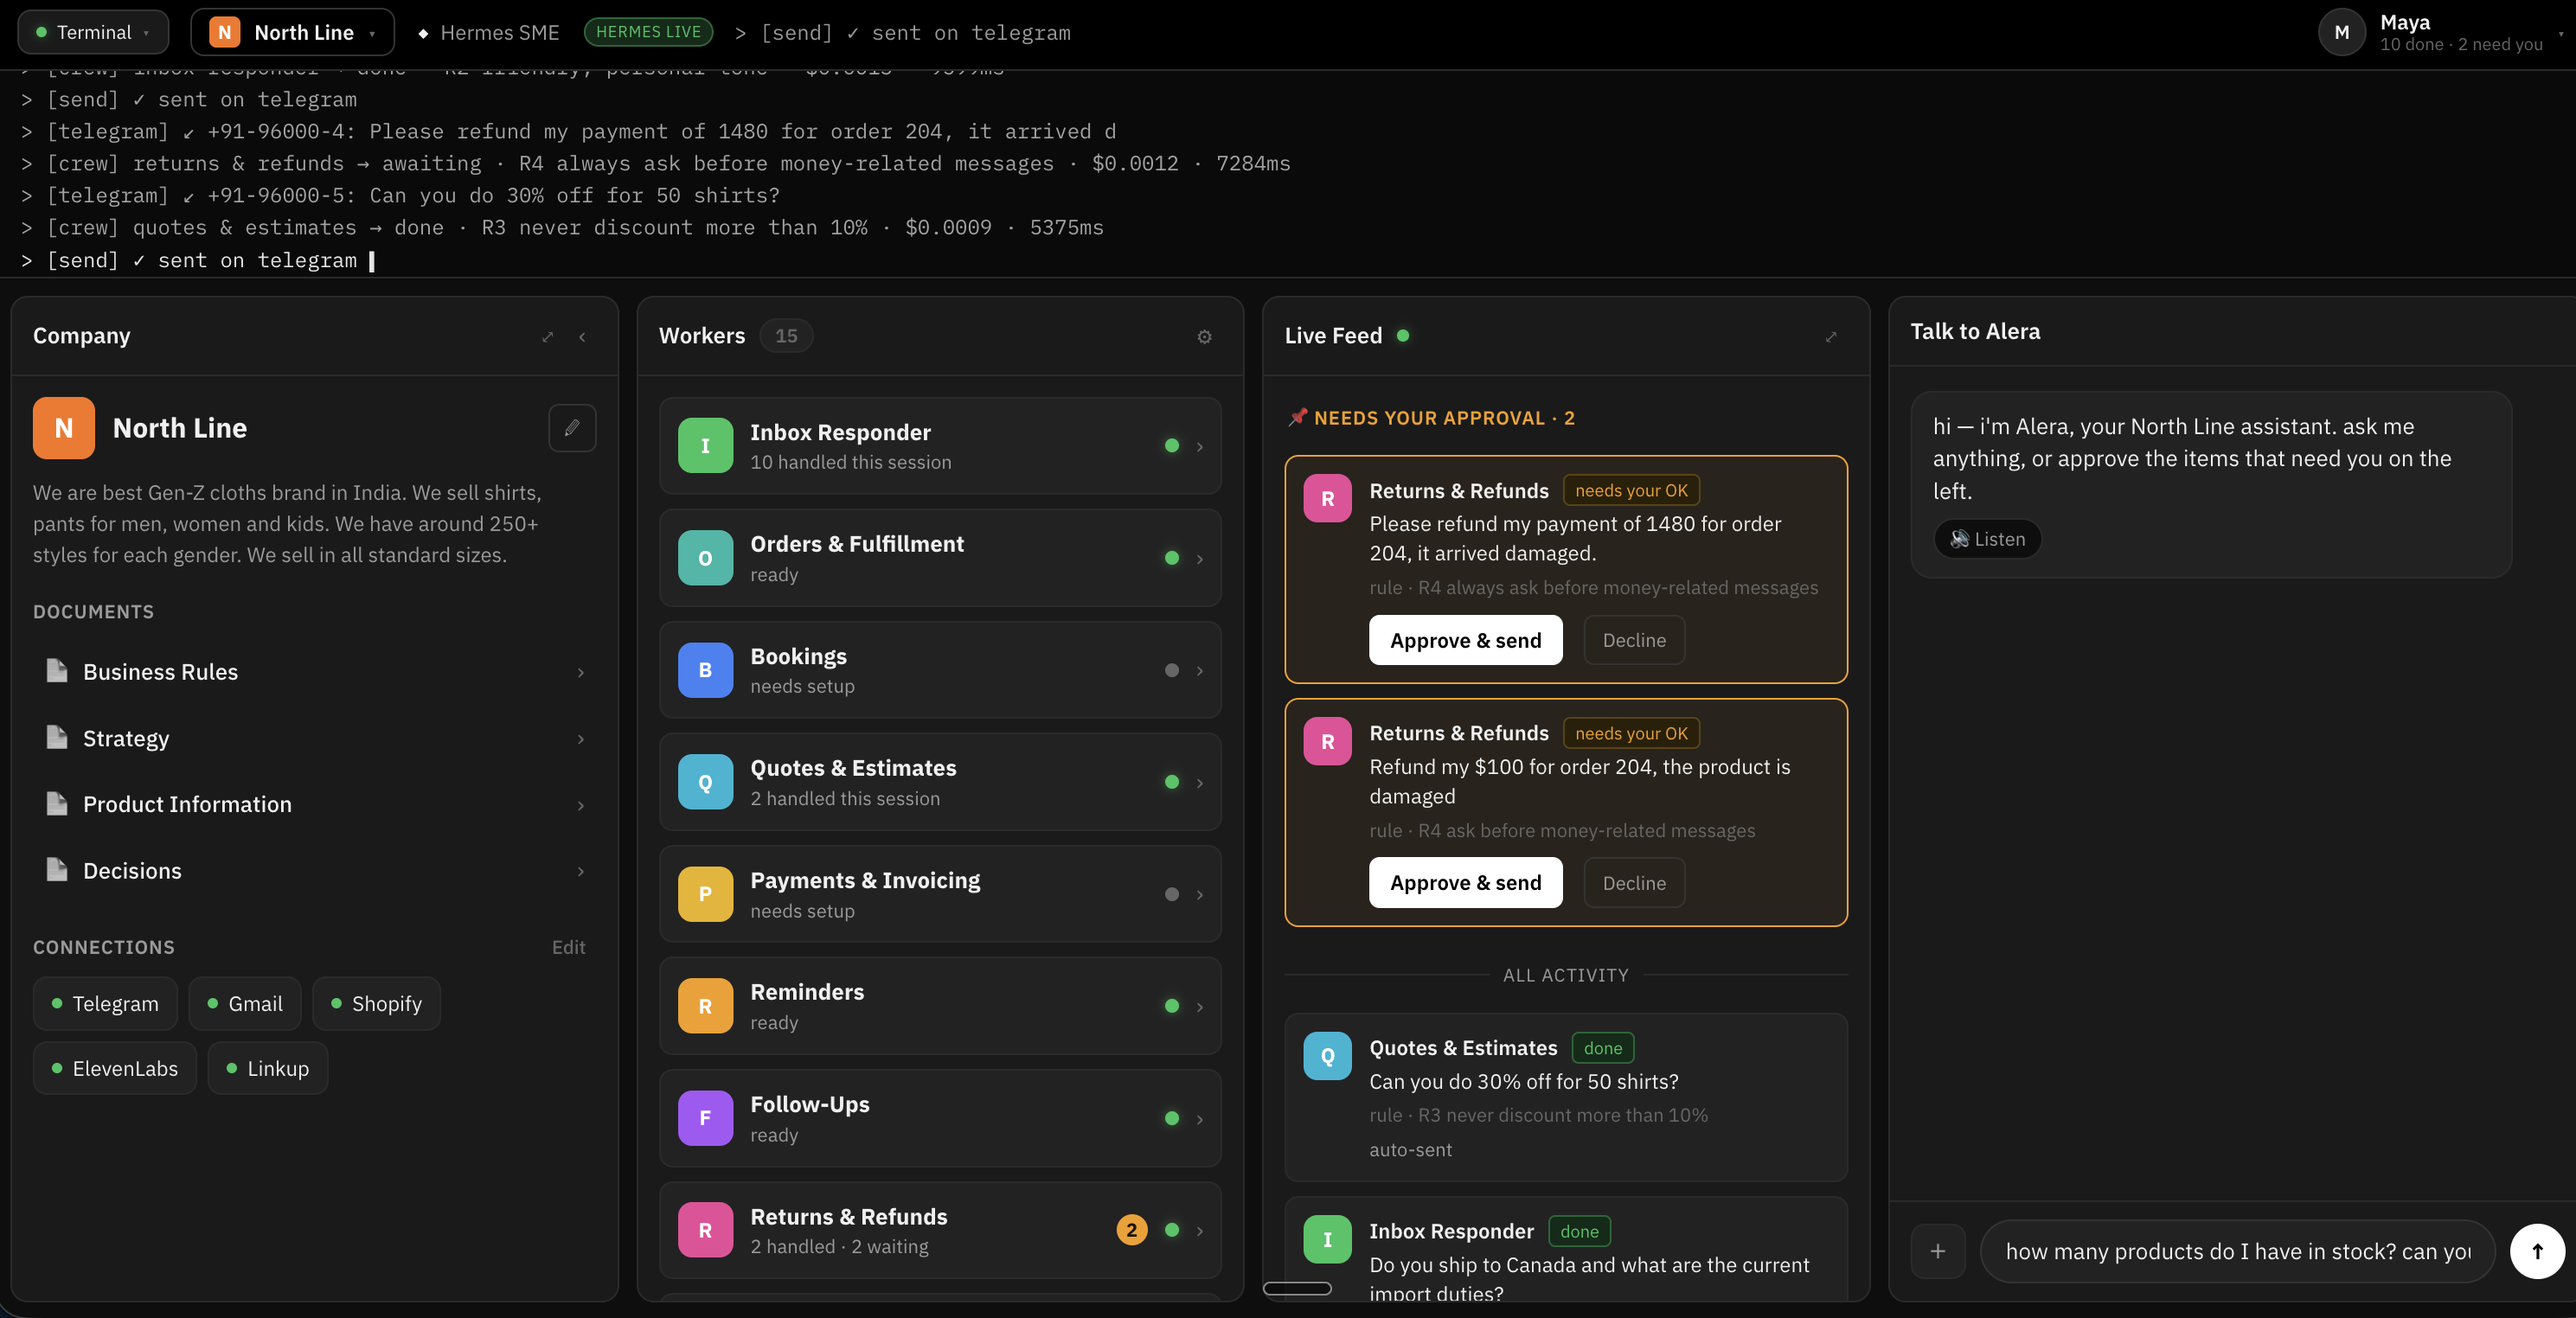Open the Reminders worker icon

tap(705, 1006)
